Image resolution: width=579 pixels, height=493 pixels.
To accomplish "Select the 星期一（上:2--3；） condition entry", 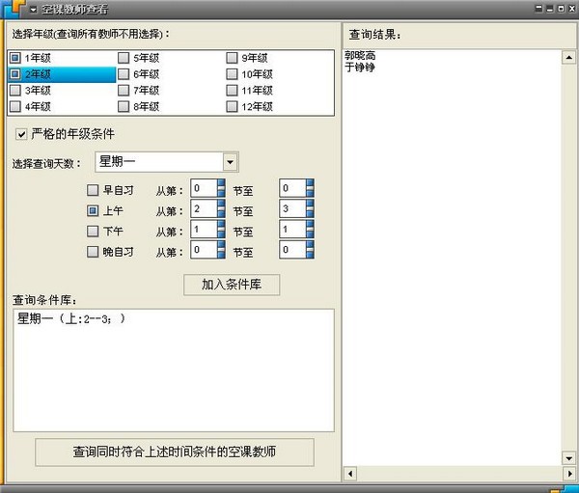I will [71, 318].
